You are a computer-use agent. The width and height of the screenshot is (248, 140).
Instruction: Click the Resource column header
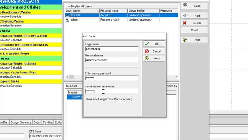pyautogui.click(x=169, y=11)
